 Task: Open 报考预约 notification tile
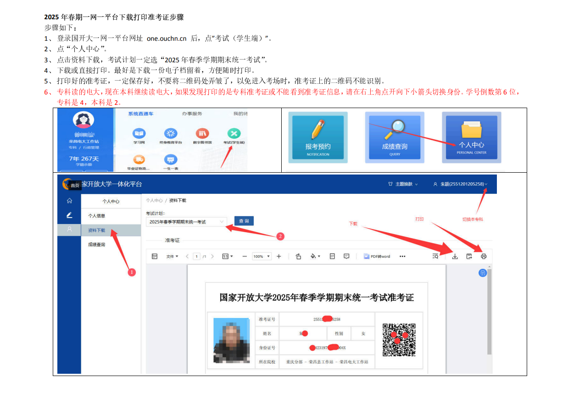point(318,137)
